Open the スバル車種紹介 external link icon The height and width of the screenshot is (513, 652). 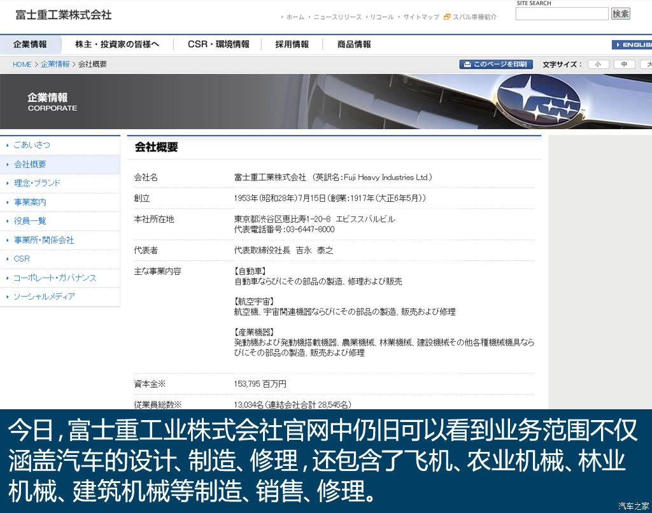(x=447, y=17)
